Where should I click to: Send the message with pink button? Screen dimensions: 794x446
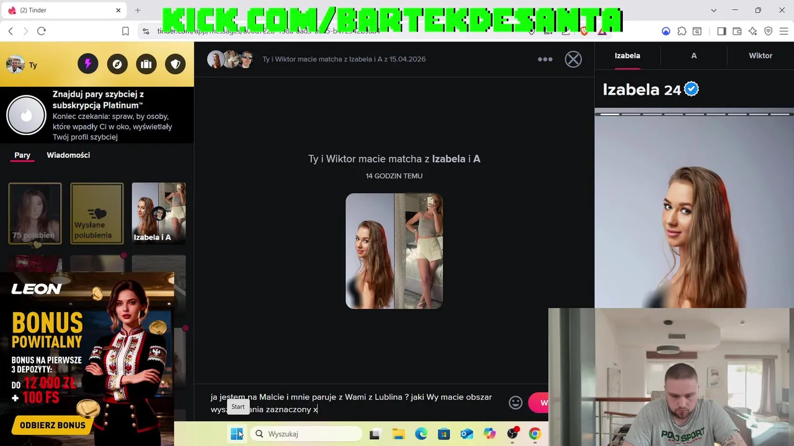click(538, 403)
